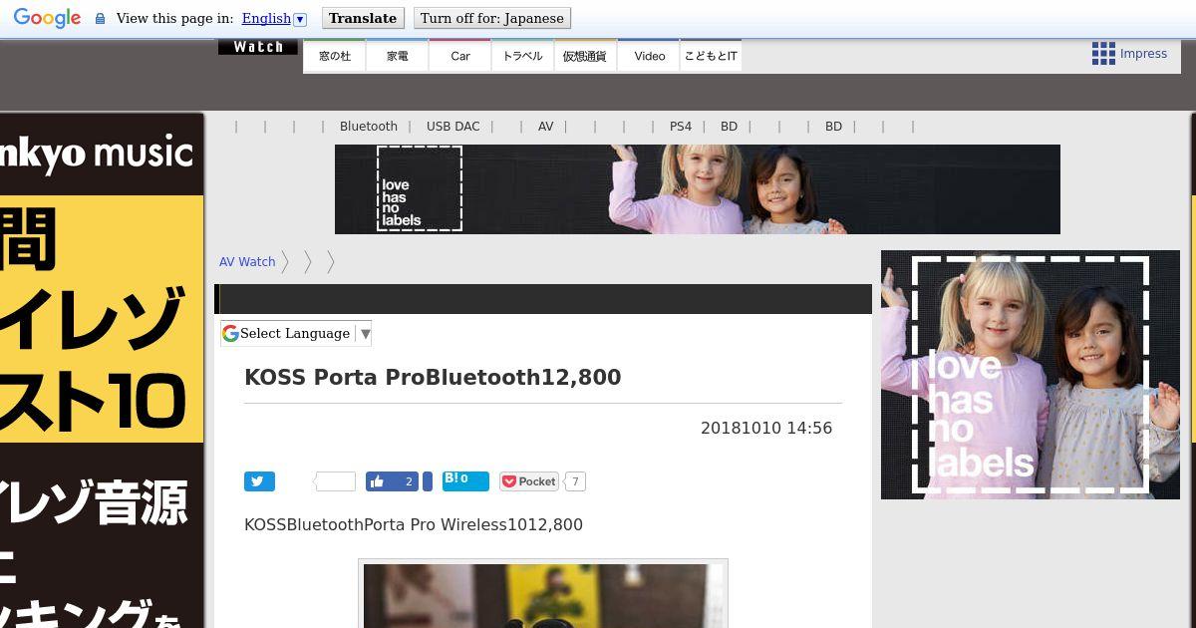Image resolution: width=1196 pixels, height=628 pixels.
Task: Open the Car tab
Action: point(460,56)
